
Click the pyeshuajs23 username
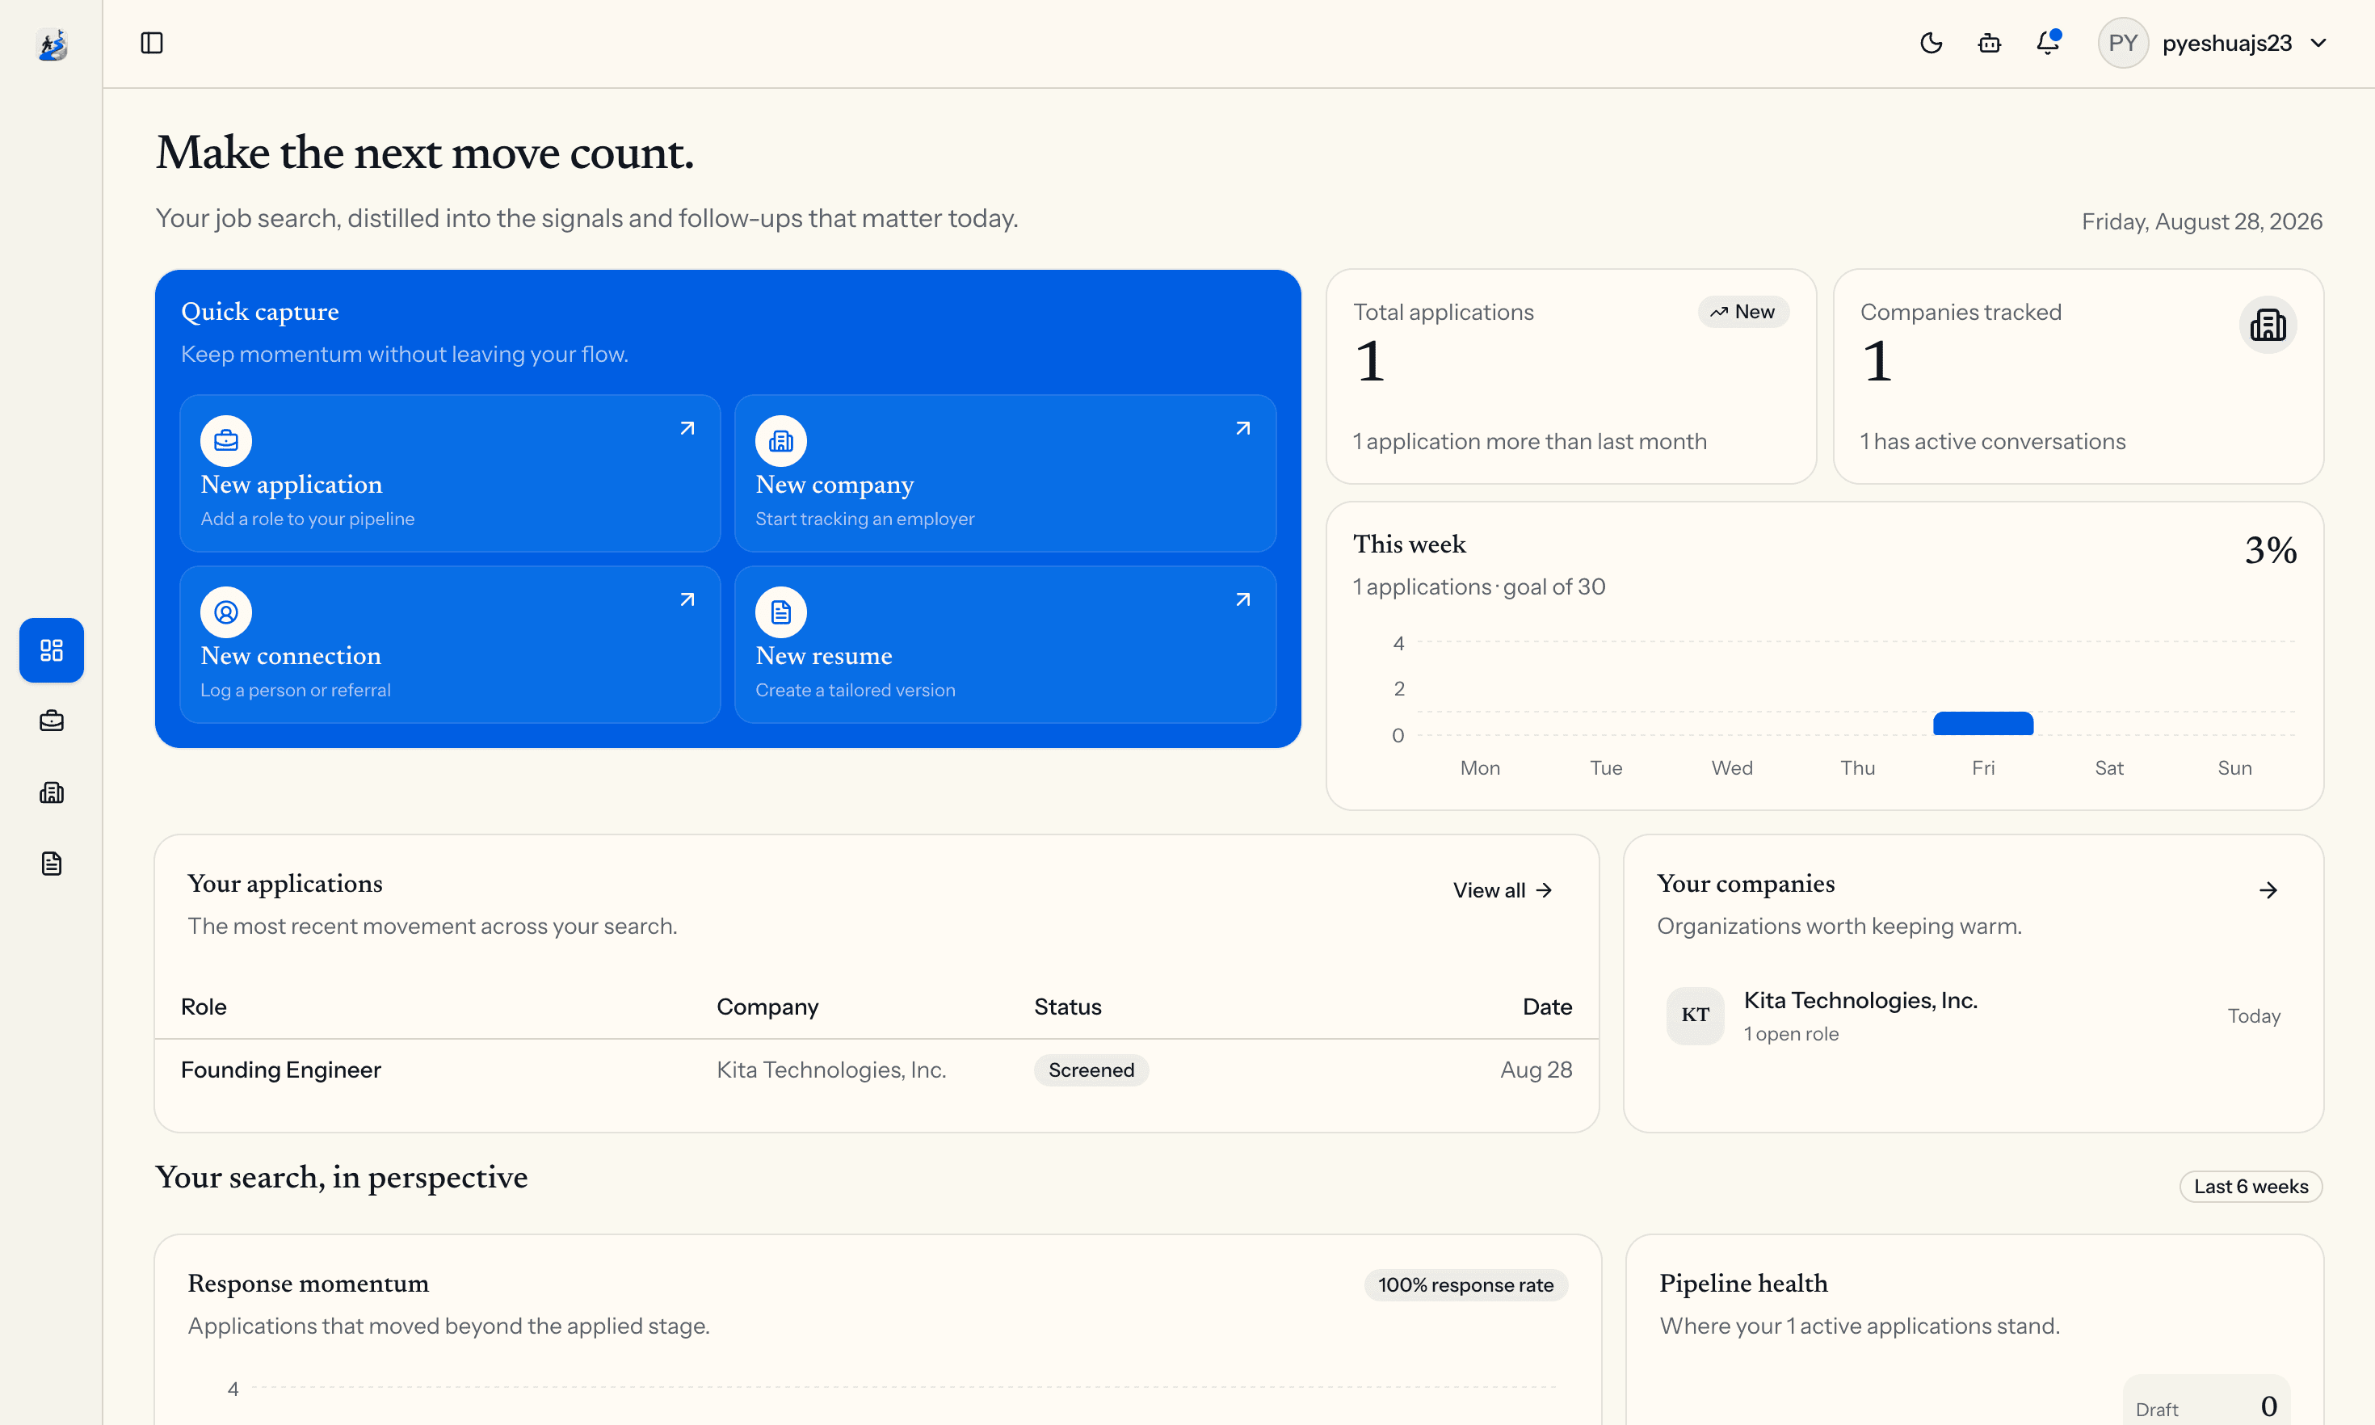[x=2226, y=43]
